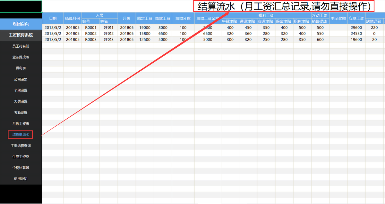Open the 个税设置 (tax settings) page

pos(21,90)
